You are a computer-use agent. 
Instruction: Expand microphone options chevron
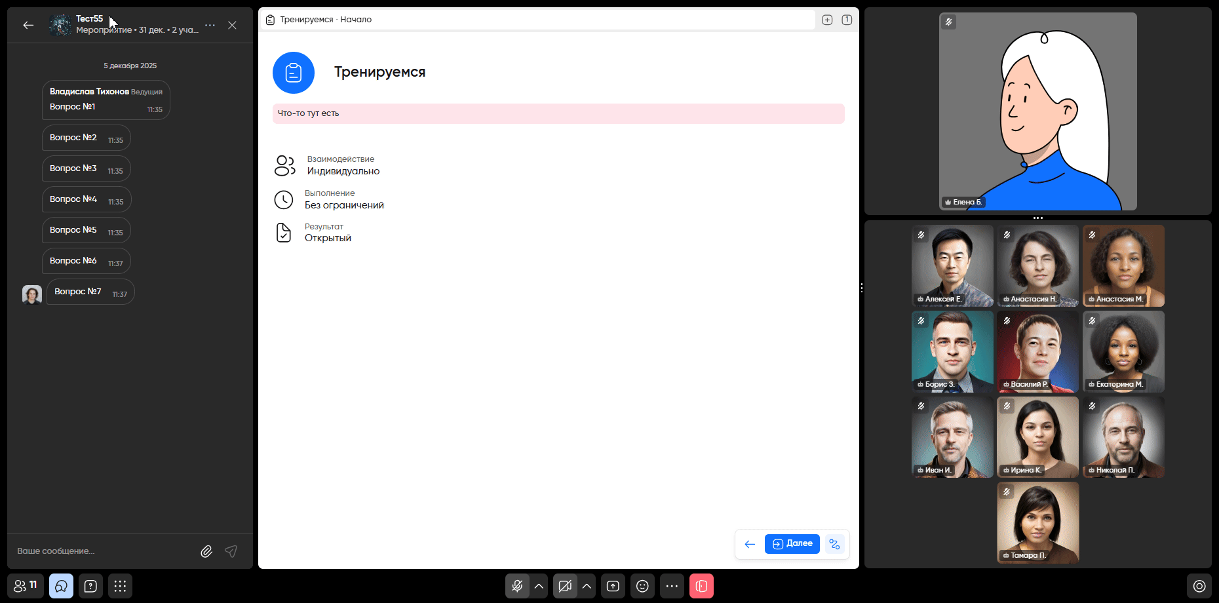click(539, 586)
